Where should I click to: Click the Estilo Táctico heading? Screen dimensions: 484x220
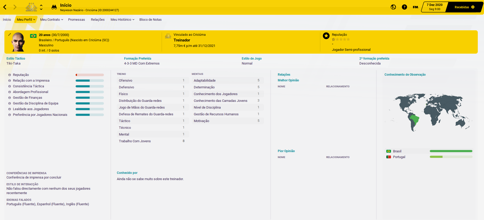(x=16, y=59)
